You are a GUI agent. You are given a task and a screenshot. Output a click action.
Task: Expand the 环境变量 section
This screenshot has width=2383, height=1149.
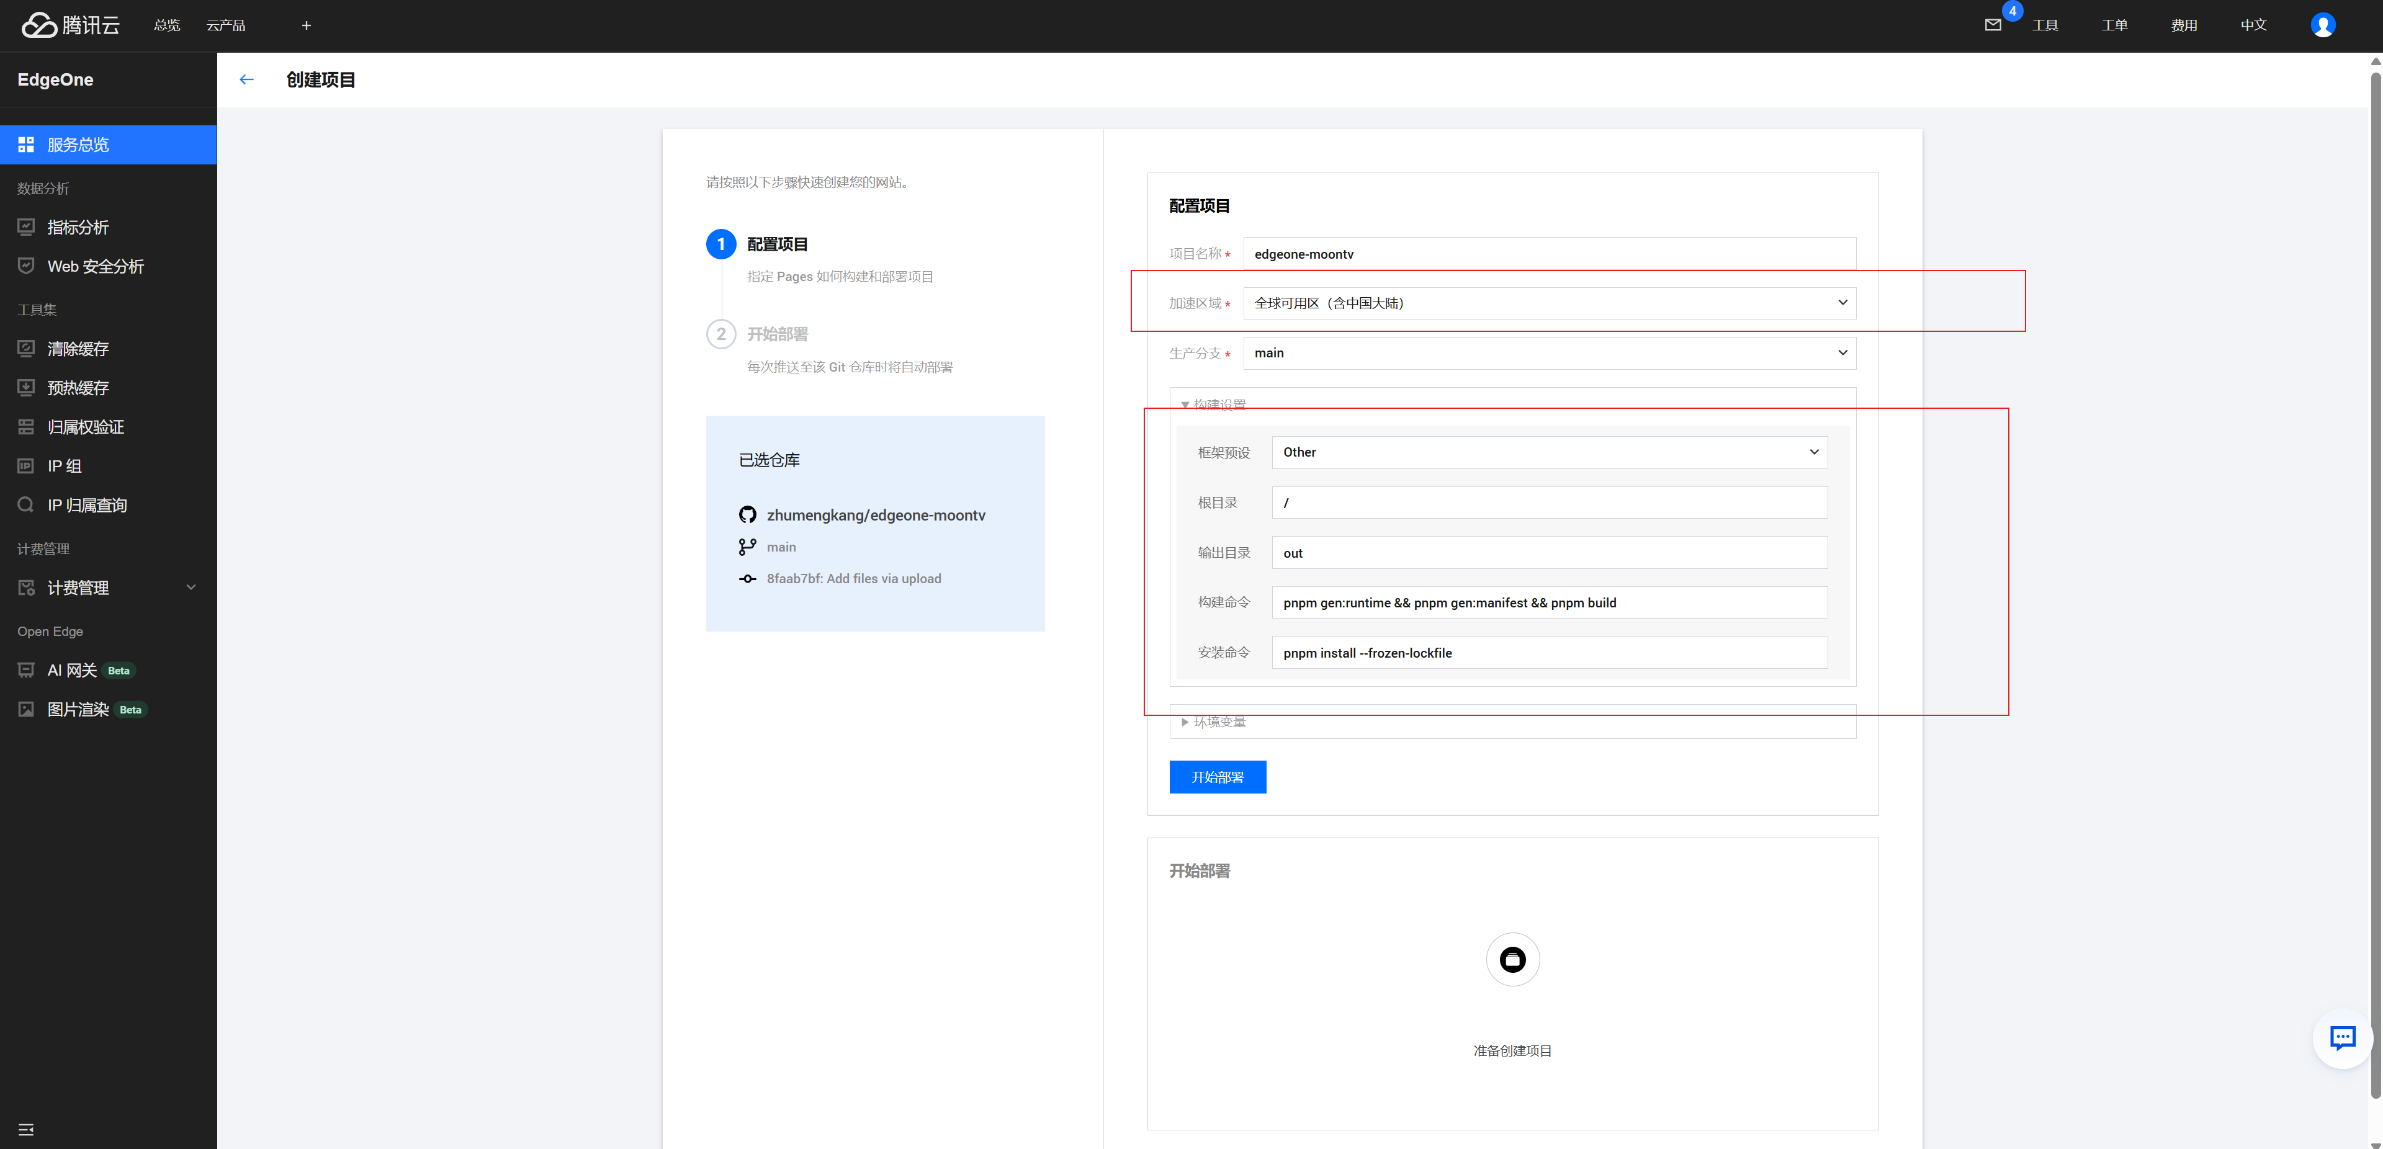[1218, 722]
